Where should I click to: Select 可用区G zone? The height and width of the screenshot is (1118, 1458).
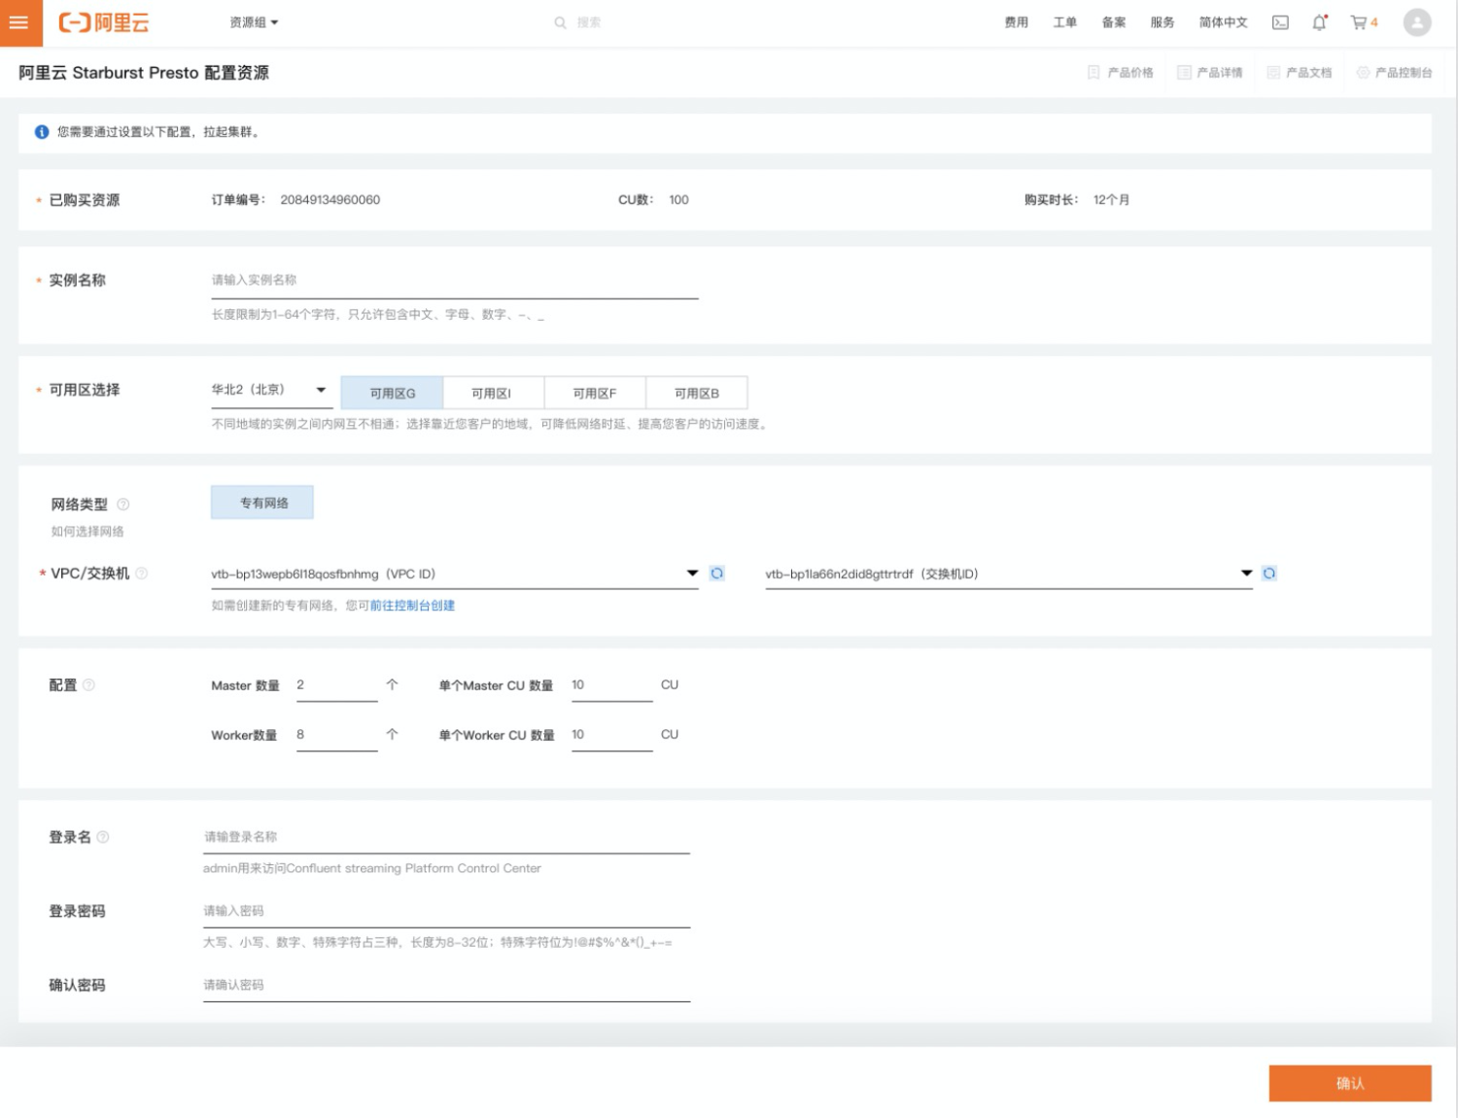tap(393, 393)
